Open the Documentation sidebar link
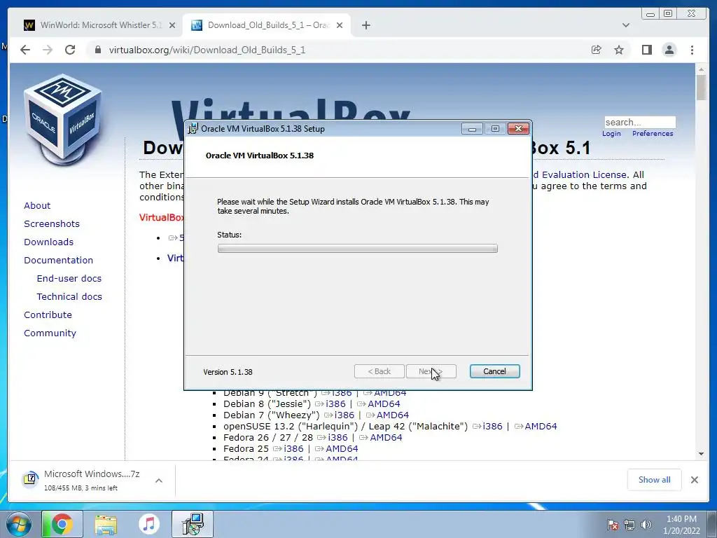This screenshot has height=538, width=717. 59,261
